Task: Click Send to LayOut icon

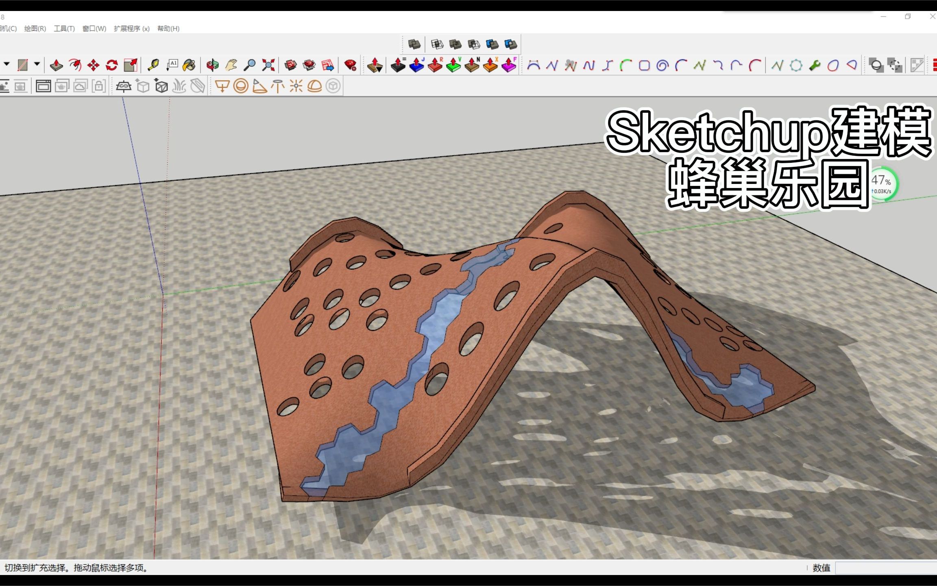Action: pos(328,65)
